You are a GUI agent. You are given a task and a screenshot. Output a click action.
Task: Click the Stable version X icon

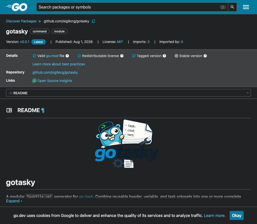(176, 56)
